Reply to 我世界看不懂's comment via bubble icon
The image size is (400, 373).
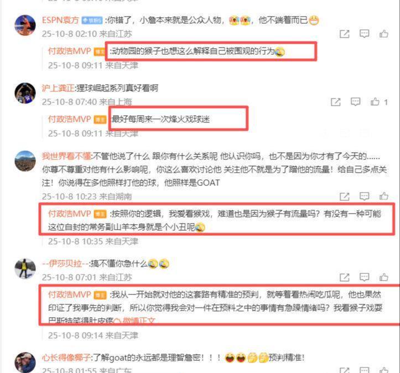[x=364, y=196]
